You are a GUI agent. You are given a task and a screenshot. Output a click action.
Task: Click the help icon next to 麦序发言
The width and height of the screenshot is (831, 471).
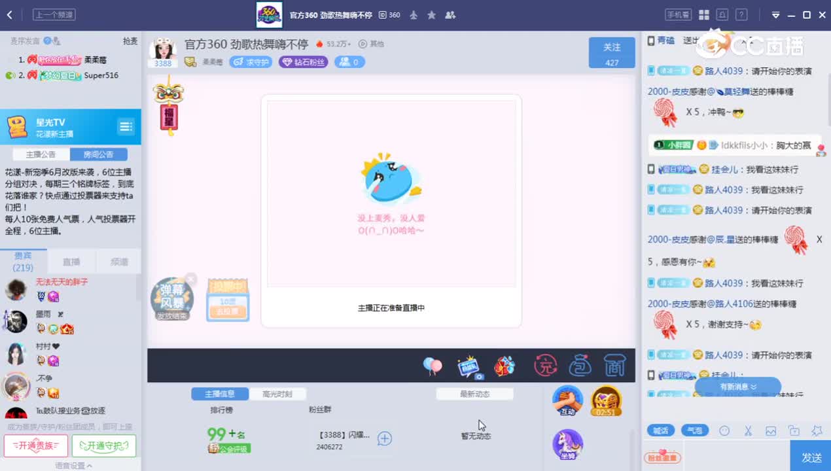point(47,41)
